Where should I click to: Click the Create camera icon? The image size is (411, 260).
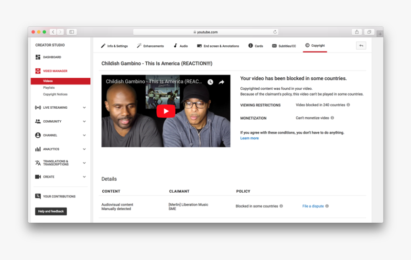click(x=38, y=177)
